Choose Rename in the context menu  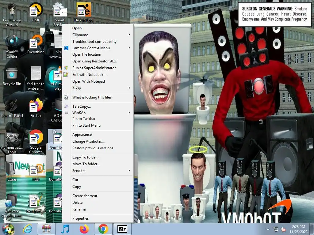(98, 209)
